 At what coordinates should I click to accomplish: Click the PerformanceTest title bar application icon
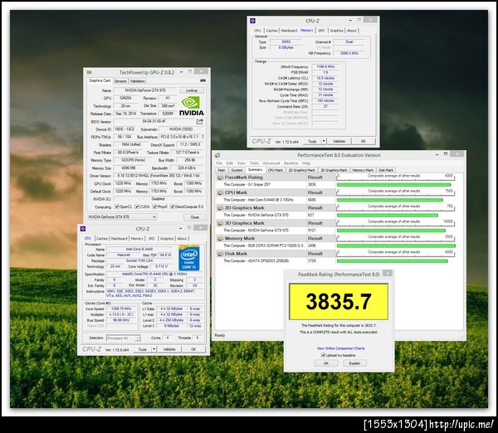coord(217,155)
